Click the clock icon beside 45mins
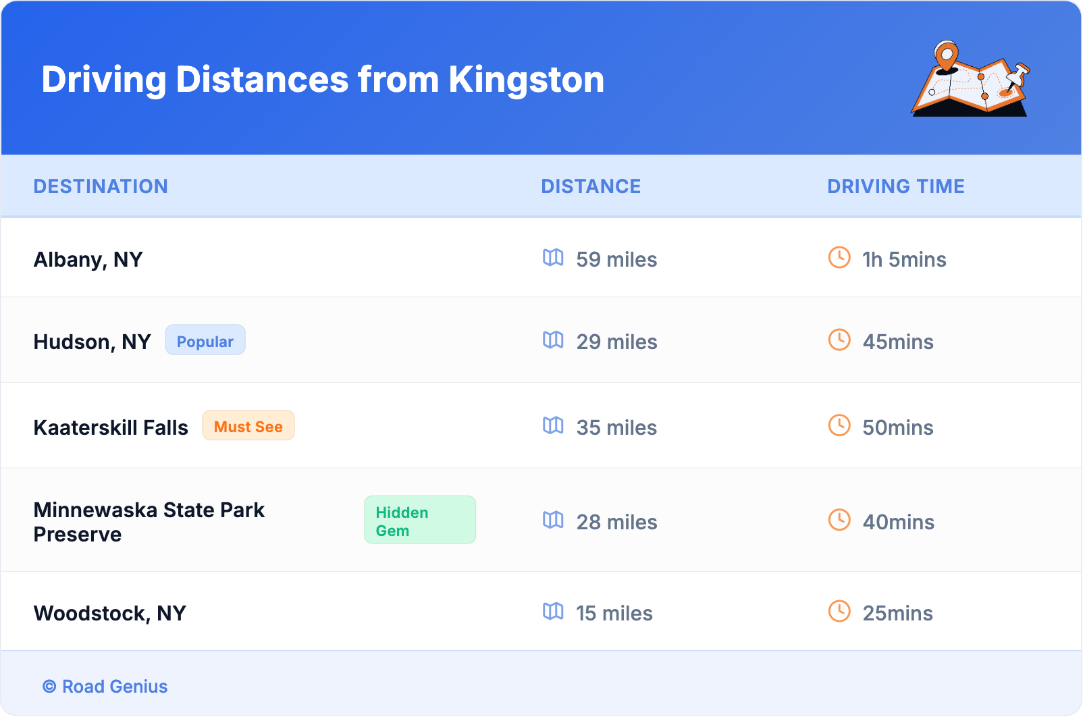Image resolution: width=1083 pixels, height=717 pixels. [839, 340]
